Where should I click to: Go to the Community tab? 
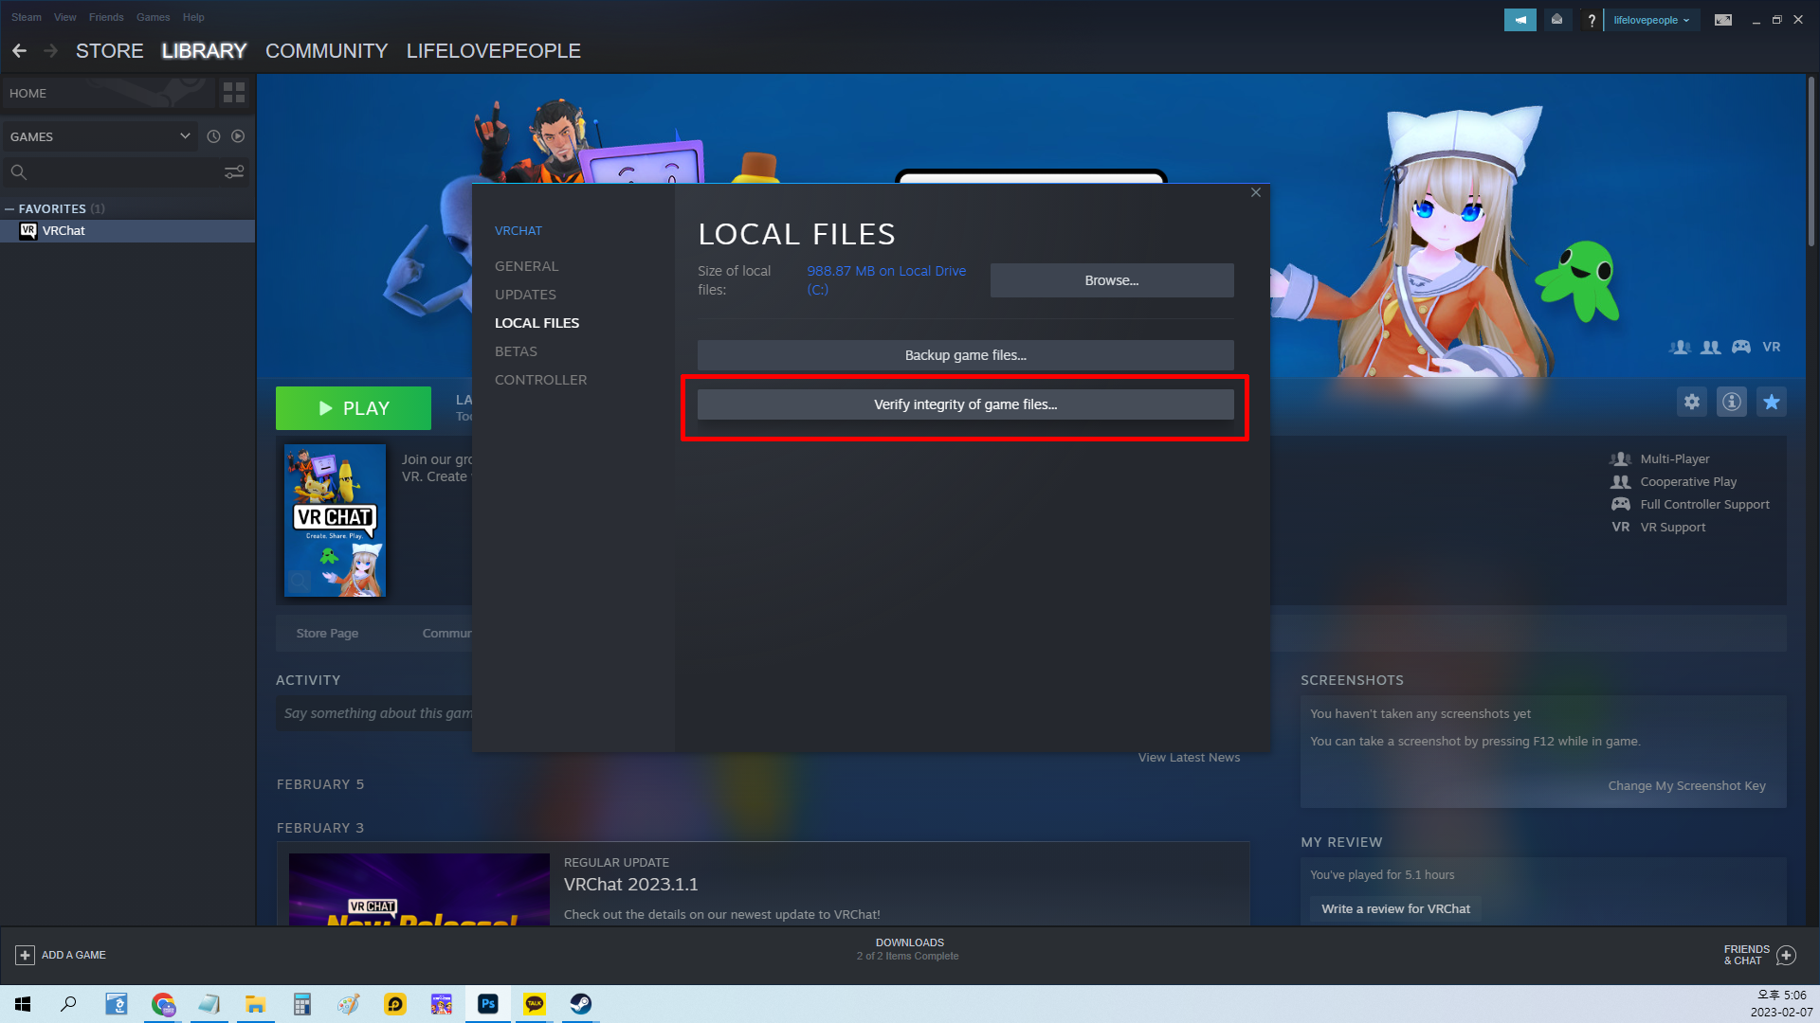[327, 51]
